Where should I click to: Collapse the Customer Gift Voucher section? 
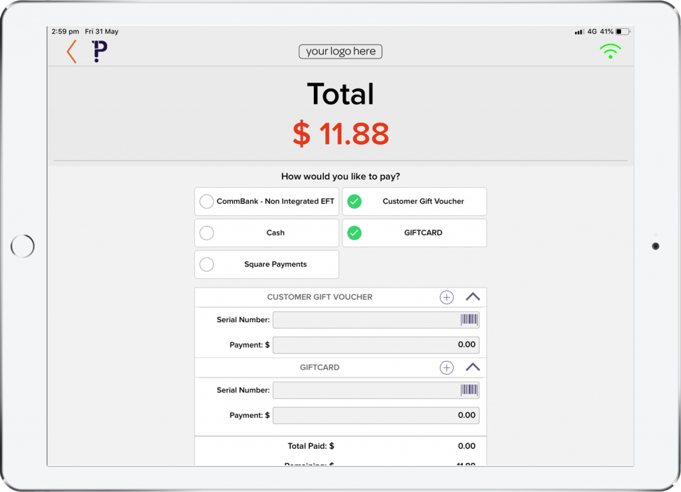(473, 297)
